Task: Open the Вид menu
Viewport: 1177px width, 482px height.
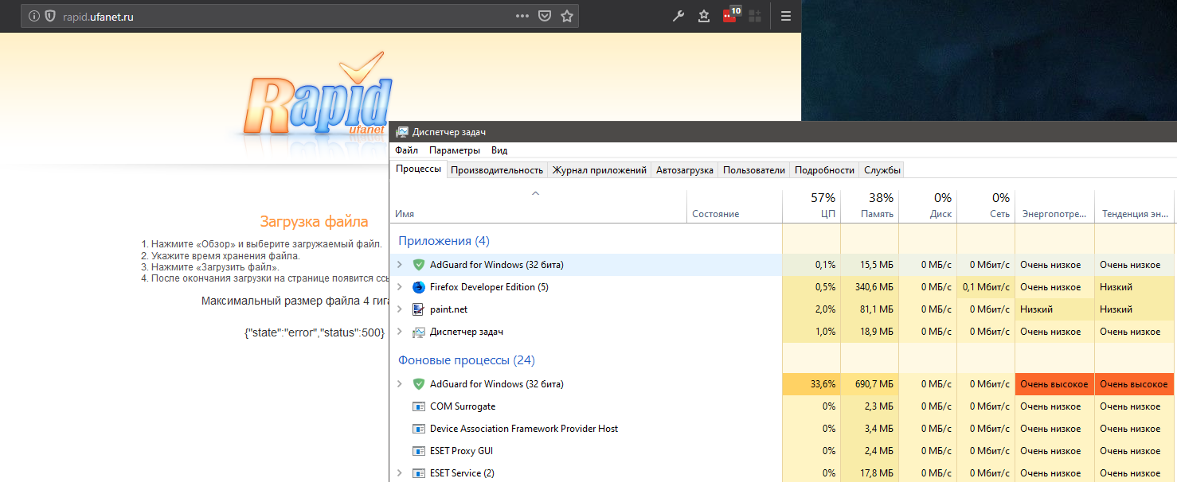Action: click(x=499, y=150)
